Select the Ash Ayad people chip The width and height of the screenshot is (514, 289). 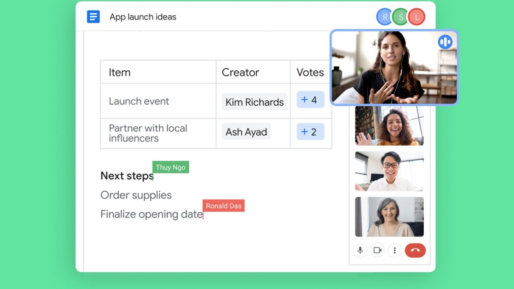click(246, 132)
